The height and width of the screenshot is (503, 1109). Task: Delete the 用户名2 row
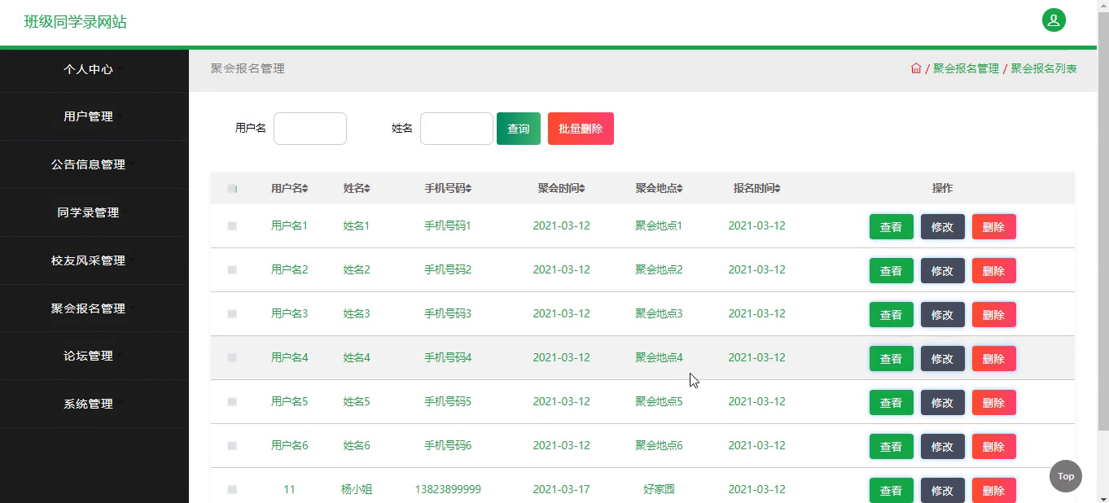pyautogui.click(x=994, y=271)
